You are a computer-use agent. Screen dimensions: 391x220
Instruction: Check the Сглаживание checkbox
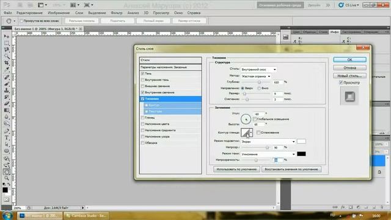tap(258, 133)
